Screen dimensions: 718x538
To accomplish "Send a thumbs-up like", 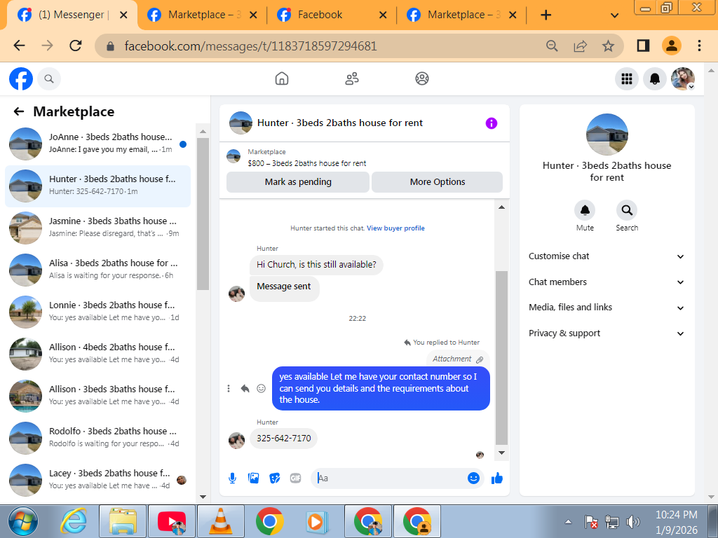I will 497,478.
